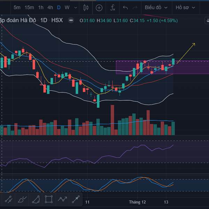Click the 11 date label on axis
The height and width of the screenshot is (209, 209).
point(87,202)
